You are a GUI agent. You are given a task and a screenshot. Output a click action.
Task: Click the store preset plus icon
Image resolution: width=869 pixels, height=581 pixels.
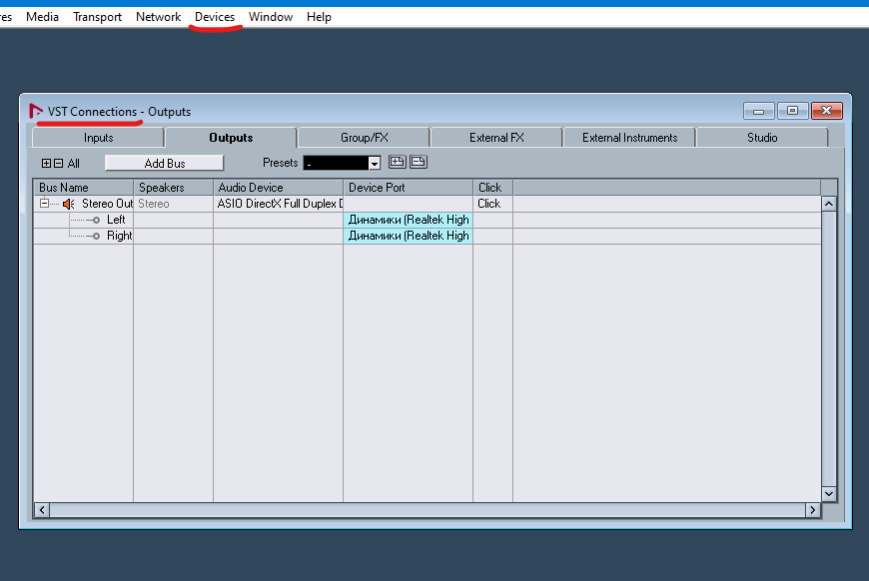(x=397, y=162)
